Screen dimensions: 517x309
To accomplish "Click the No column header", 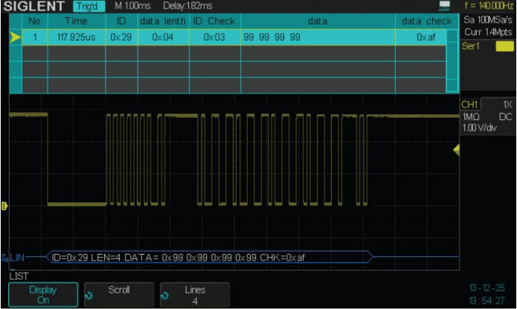I will coord(35,21).
